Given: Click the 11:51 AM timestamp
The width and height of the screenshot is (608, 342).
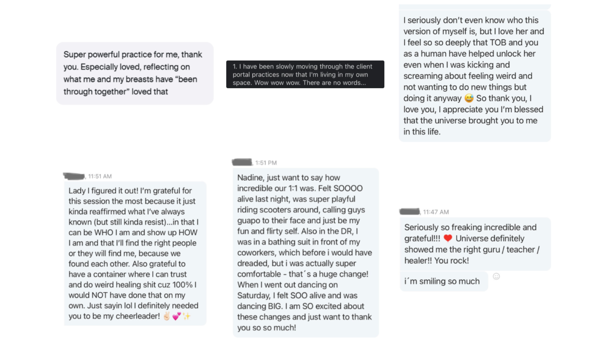Looking at the screenshot, I should coord(100,176).
